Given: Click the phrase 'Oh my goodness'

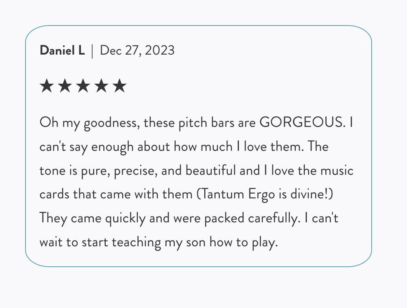Looking at the screenshot, I should tap(89, 123).
